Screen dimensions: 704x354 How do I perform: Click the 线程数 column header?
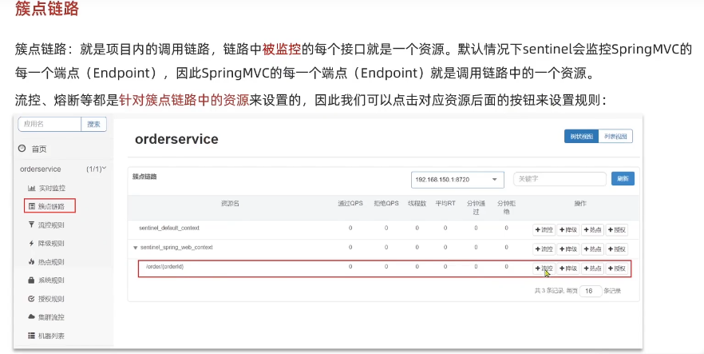[417, 204]
